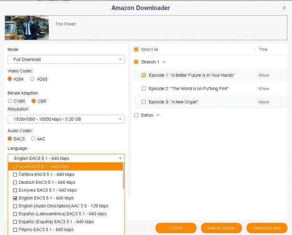
Task: Uncheck Episode 1 A Better Future checkbox
Action: tap(143, 75)
